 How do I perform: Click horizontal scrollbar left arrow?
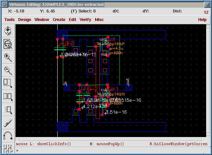(x=18, y=139)
